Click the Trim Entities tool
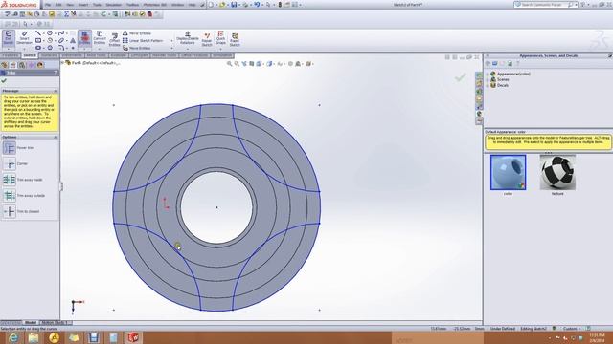The image size is (613, 344). 84,38
